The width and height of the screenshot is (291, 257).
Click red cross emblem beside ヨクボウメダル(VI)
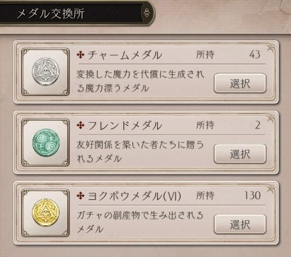81,196
